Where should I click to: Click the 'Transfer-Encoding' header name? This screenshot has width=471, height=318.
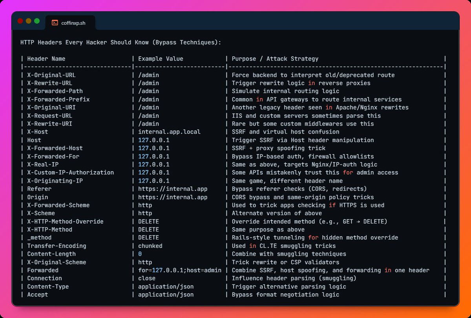[57, 246]
